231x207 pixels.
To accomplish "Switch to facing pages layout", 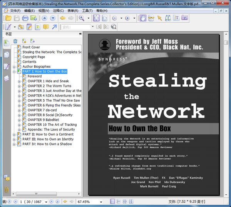I will (131, 201).
